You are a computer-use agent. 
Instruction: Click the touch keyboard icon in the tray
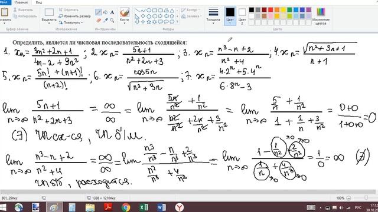[x=311, y=207]
